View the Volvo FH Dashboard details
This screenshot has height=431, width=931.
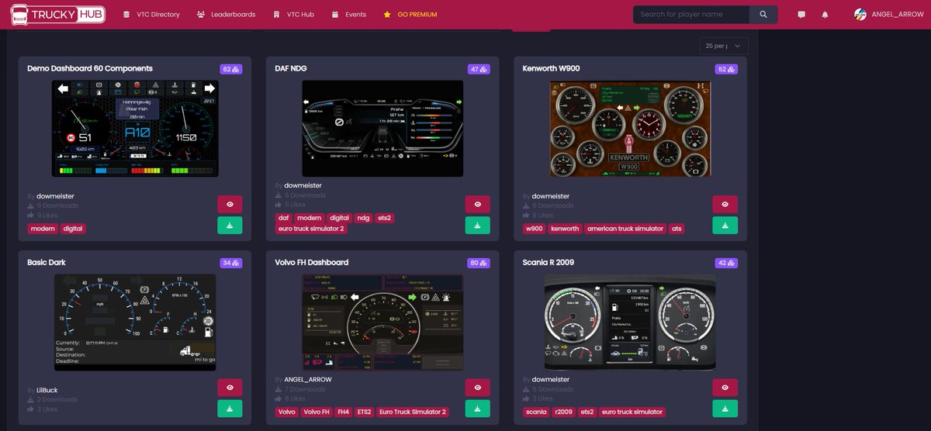pos(478,388)
